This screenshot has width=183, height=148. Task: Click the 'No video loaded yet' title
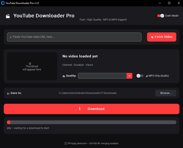80,56
